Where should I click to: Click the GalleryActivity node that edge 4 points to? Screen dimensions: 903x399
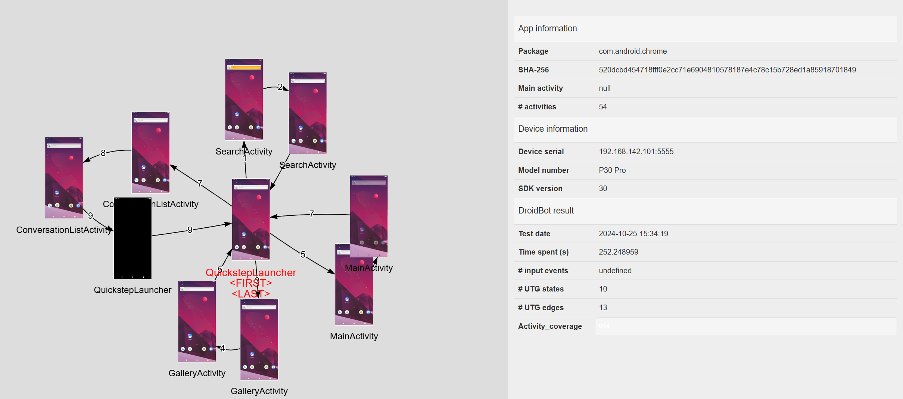[197, 321]
